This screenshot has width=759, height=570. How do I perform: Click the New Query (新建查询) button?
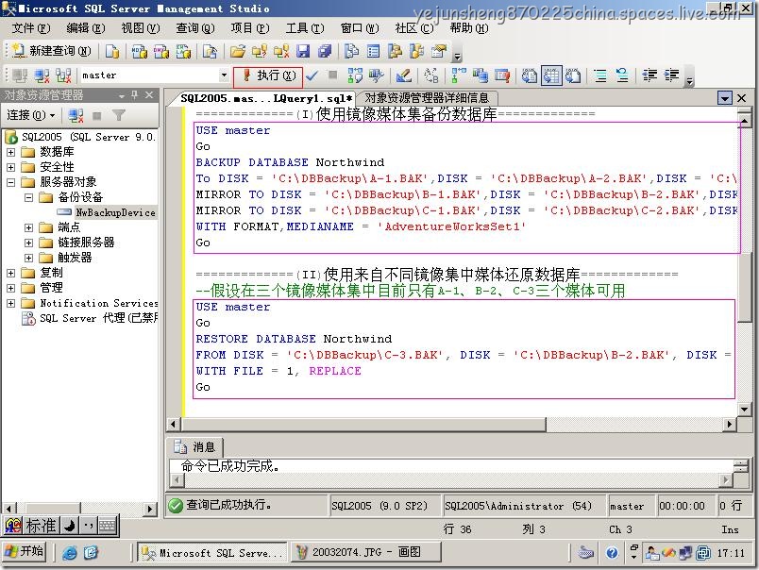coord(51,51)
